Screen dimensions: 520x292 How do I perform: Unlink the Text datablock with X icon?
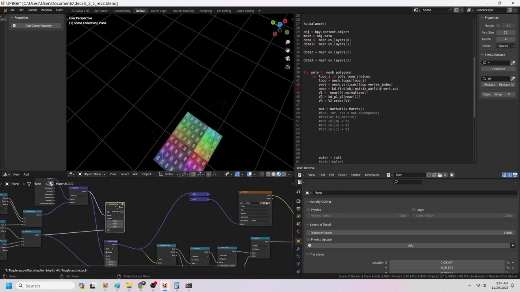pyautogui.click(x=445, y=175)
